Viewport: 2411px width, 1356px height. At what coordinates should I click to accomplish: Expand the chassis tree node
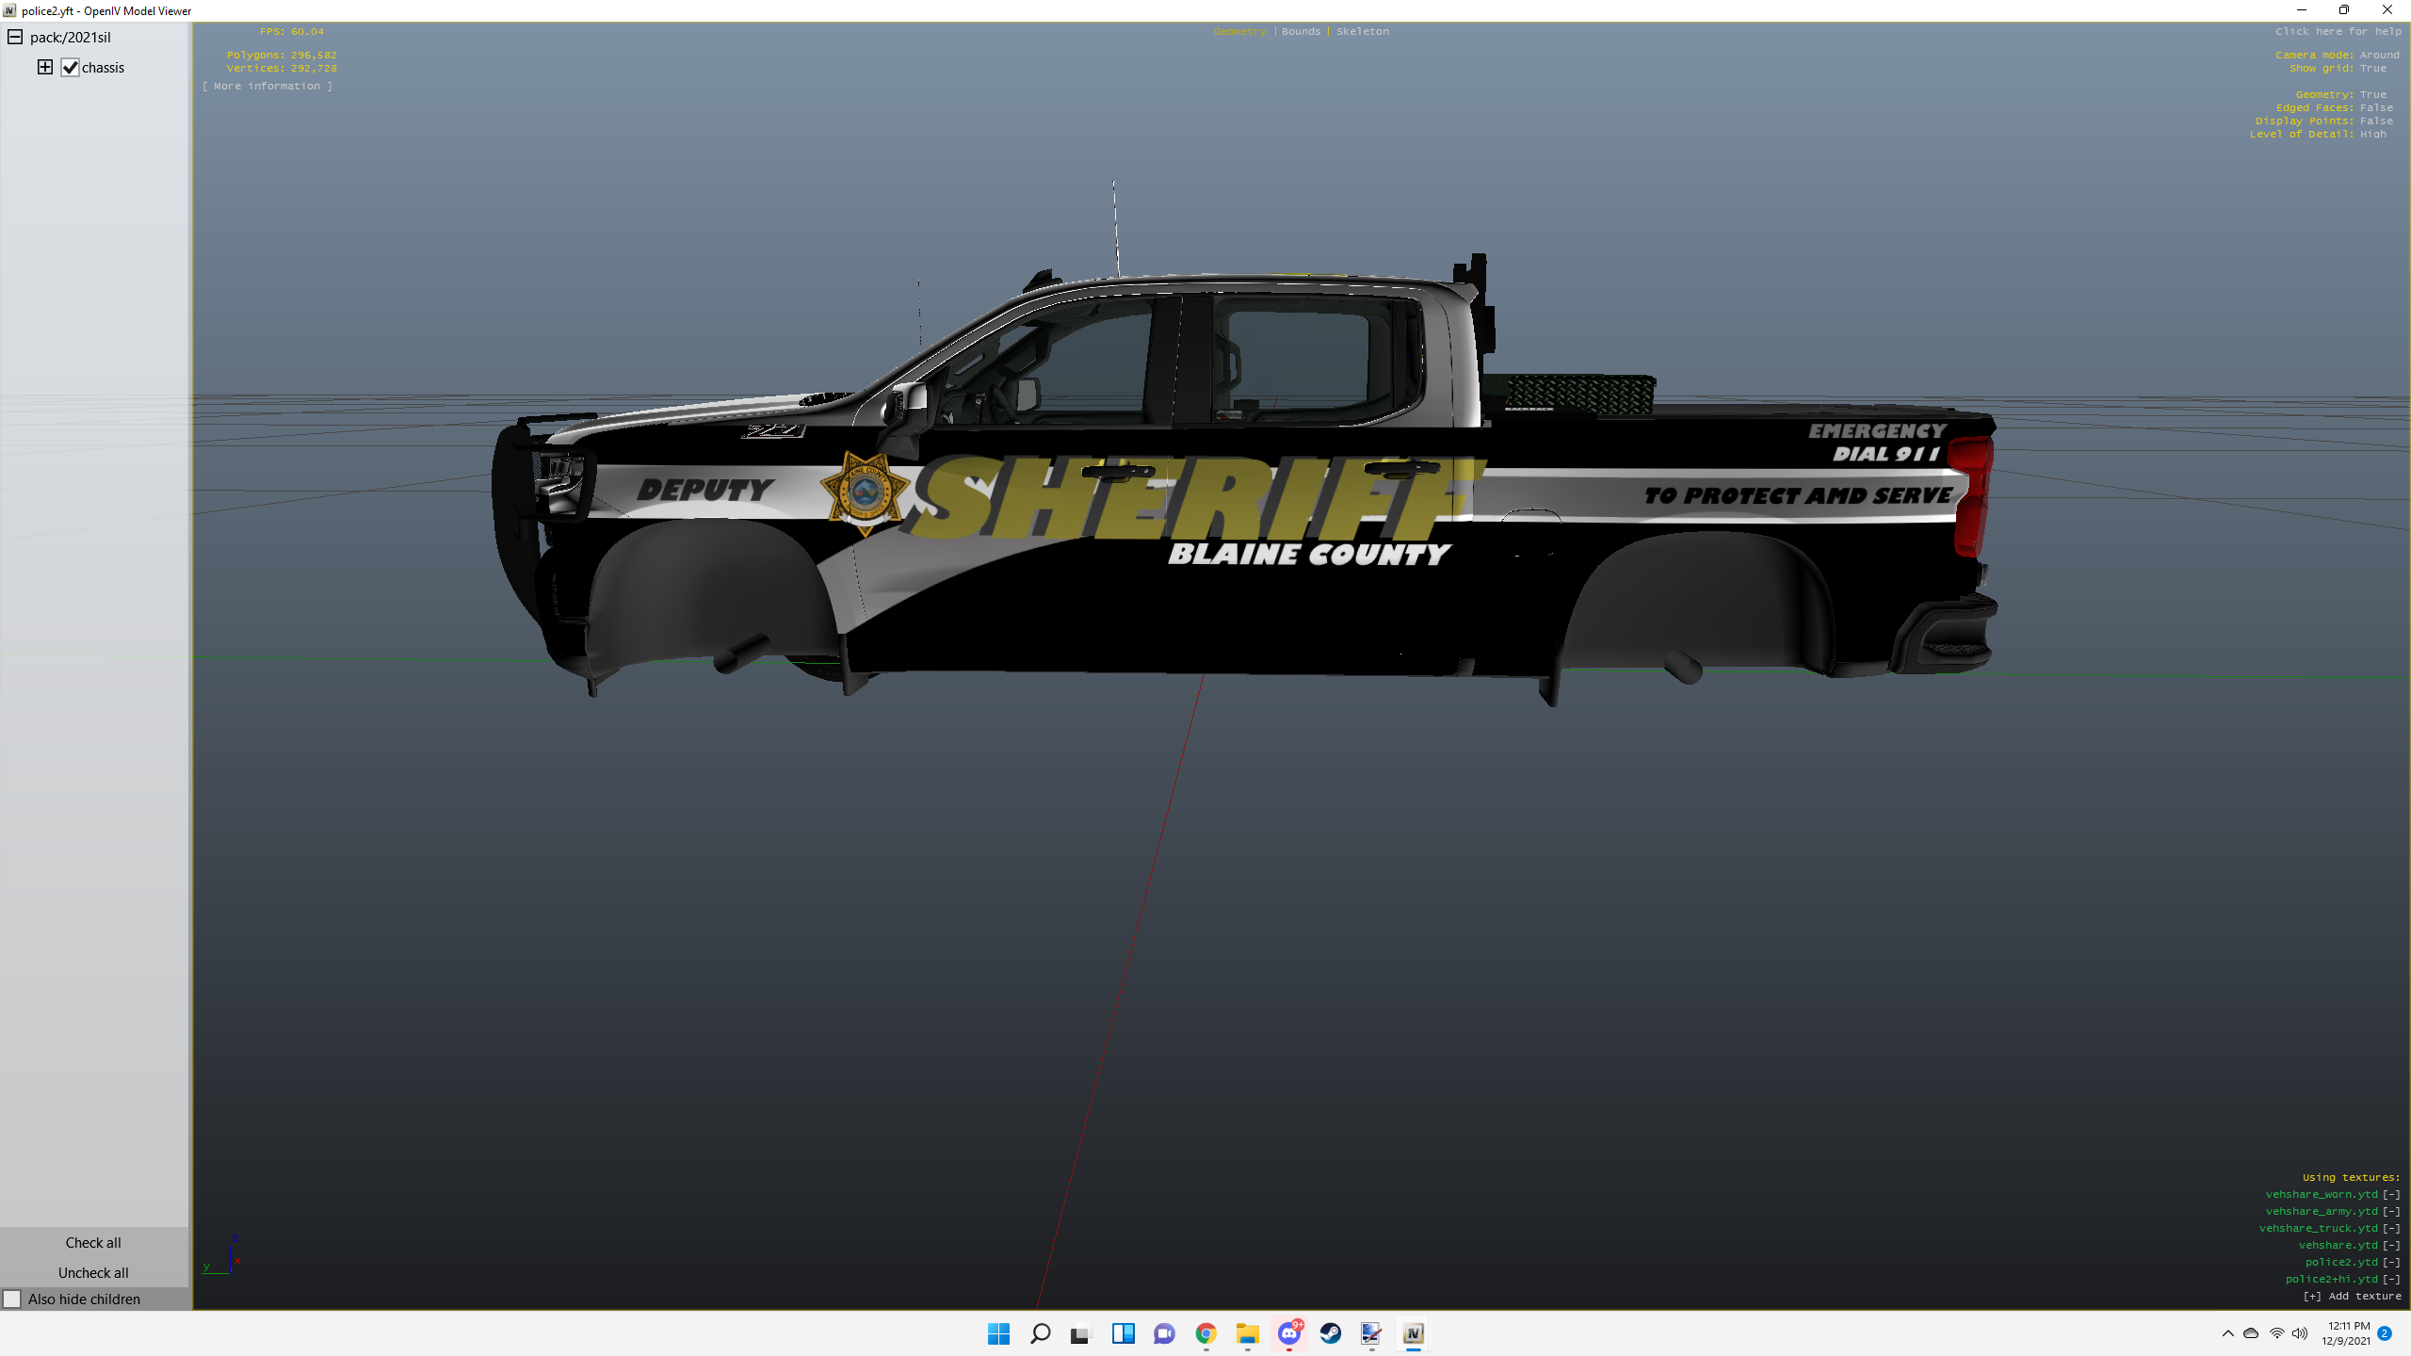45,67
